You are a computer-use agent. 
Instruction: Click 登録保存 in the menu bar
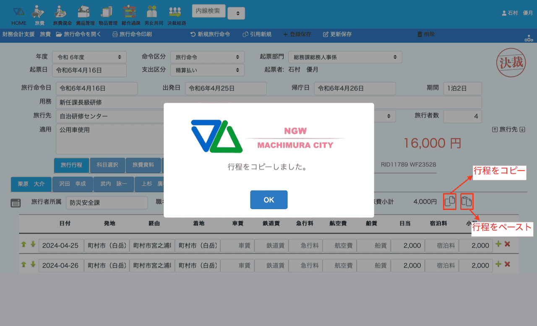click(x=297, y=34)
